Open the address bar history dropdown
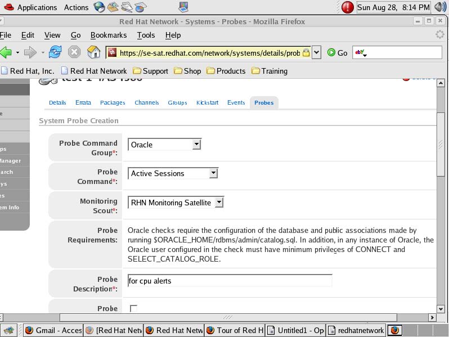The image size is (449, 337). point(316,52)
